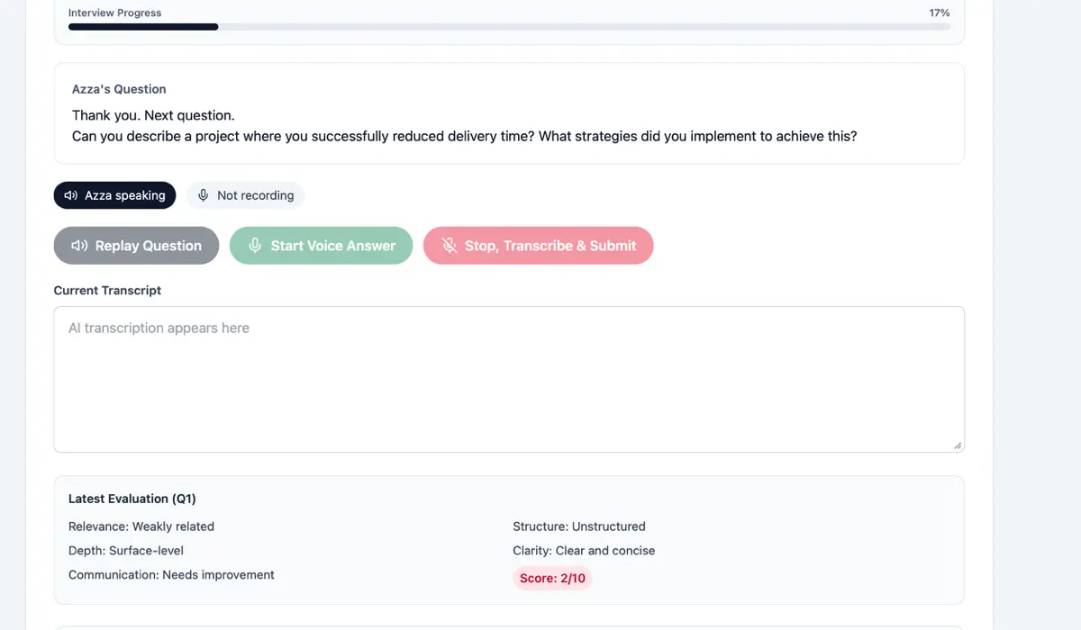Click the microphone icon on Start Voice Answer
This screenshot has width=1081, height=630.
tap(256, 246)
